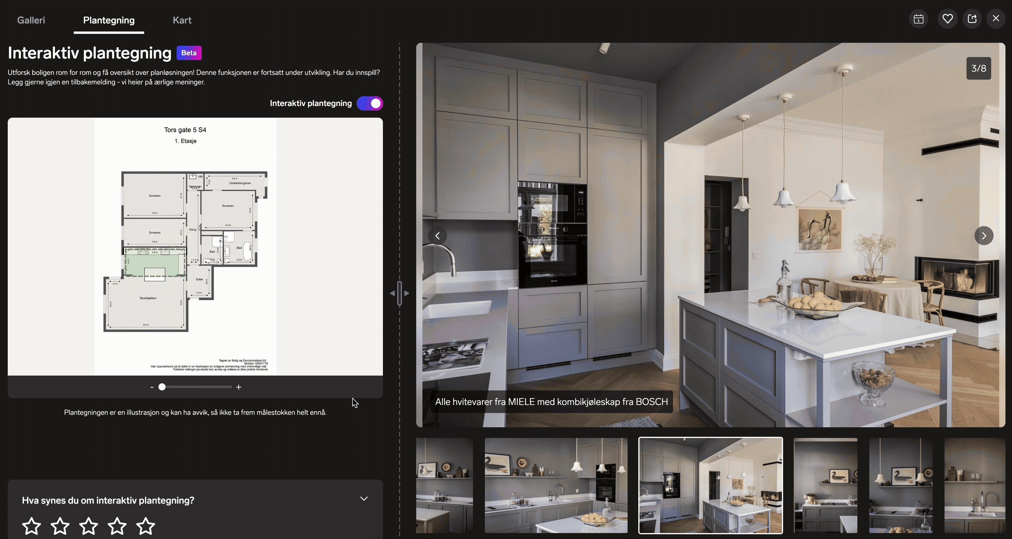Go to previous photo arrow
This screenshot has height=539, width=1012.
(437, 236)
